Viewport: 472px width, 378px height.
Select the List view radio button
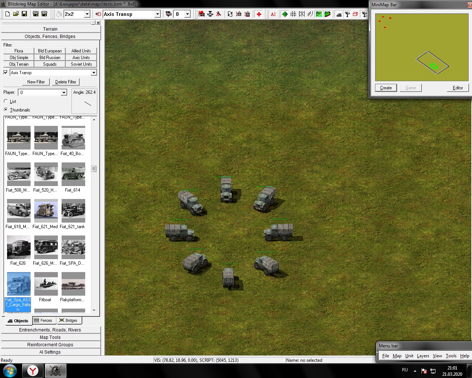tap(6, 101)
